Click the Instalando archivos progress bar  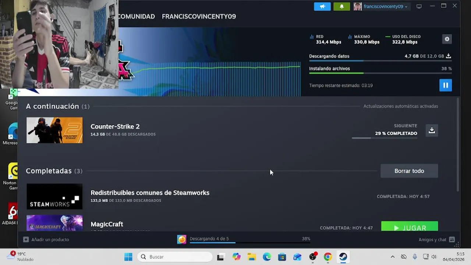pyautogui.click(x=380, y=73)
